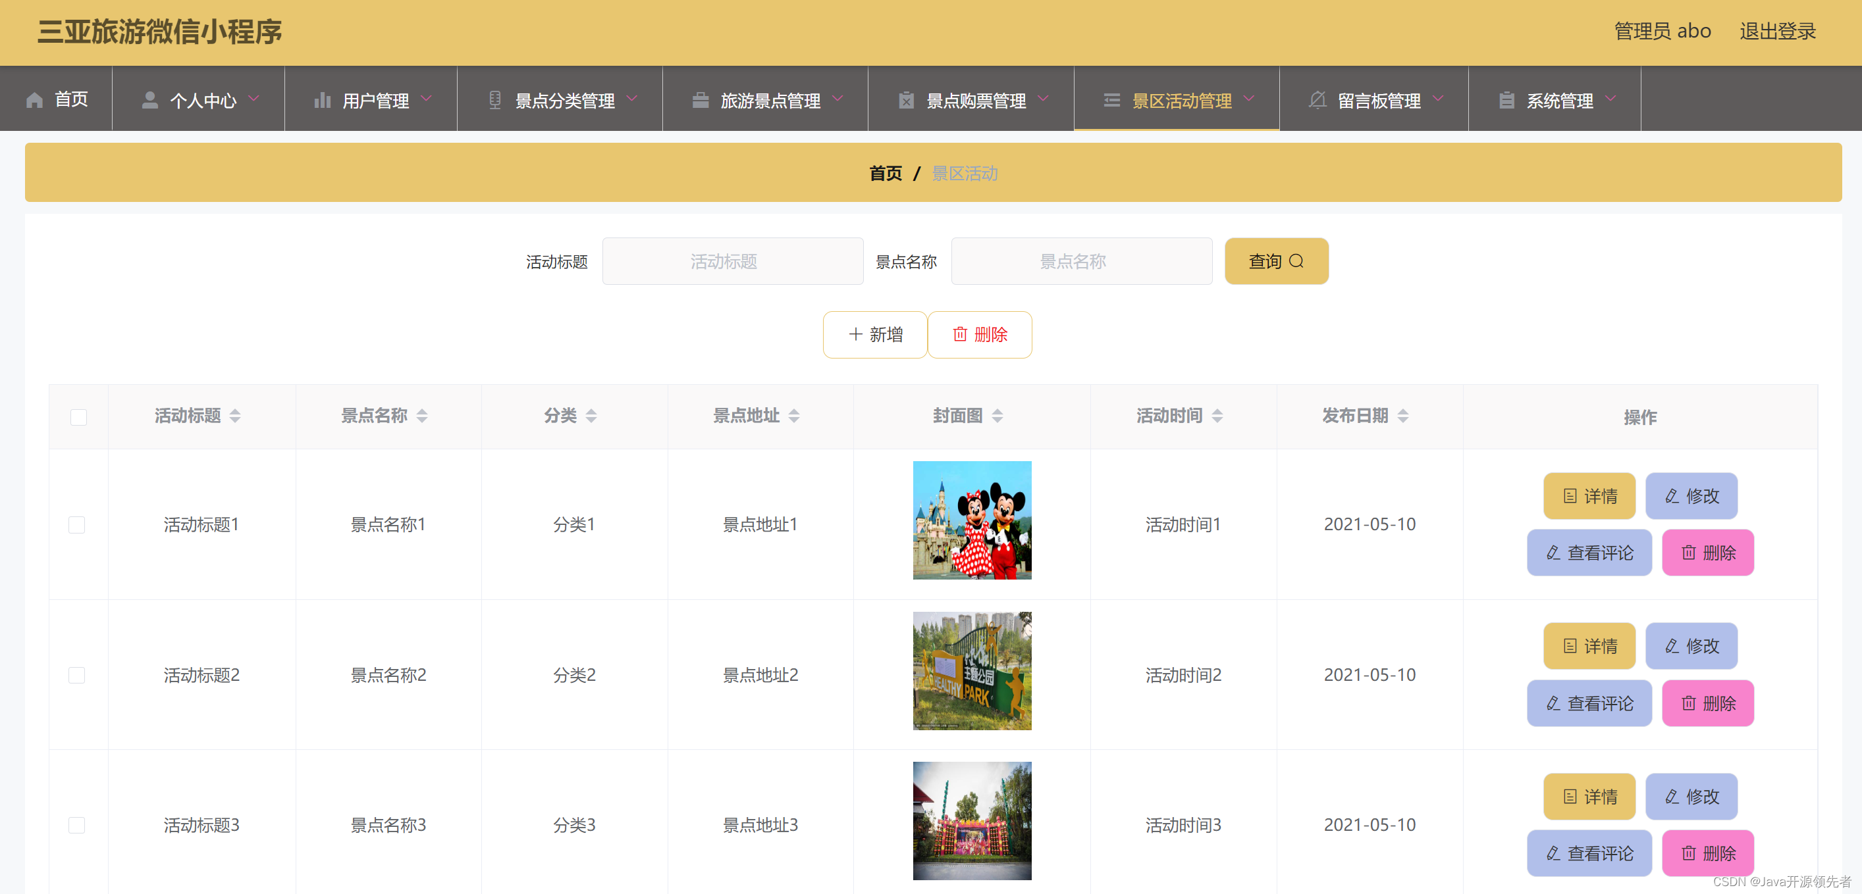Expand the 景区活动管理 dropdown chevron
Image resolution: width=1862 pixels, height=894 pixels.
[x=1248, y=98]
